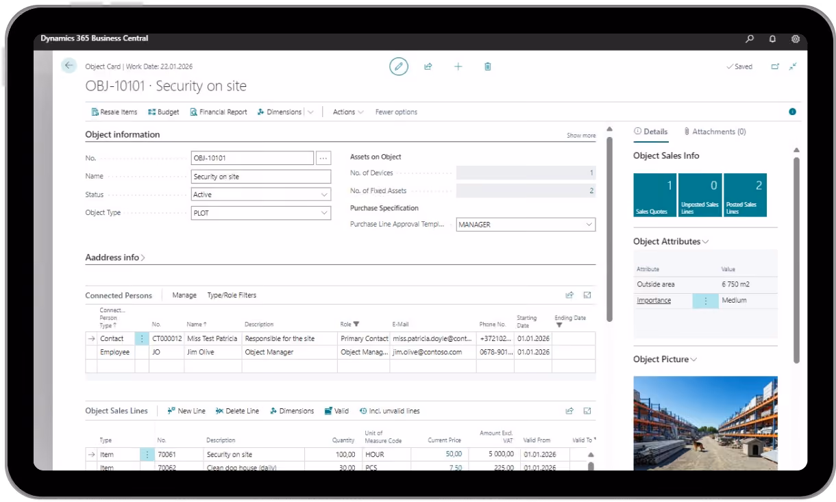Click the blue info icon on the action bar
The height and width of the screenshot is (502, 836).
coord(793,112)
